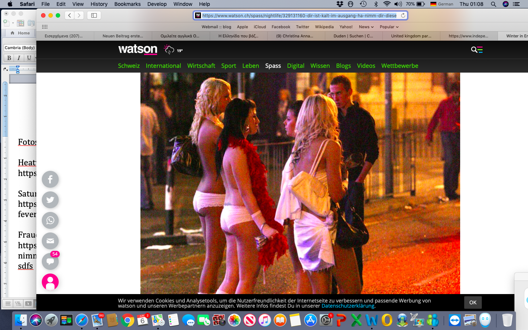Open Spotlight search in menu bar

[x=494, y=4]
